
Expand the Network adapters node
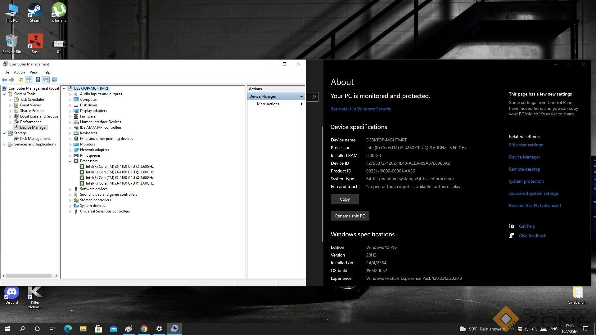coord(70,150)
